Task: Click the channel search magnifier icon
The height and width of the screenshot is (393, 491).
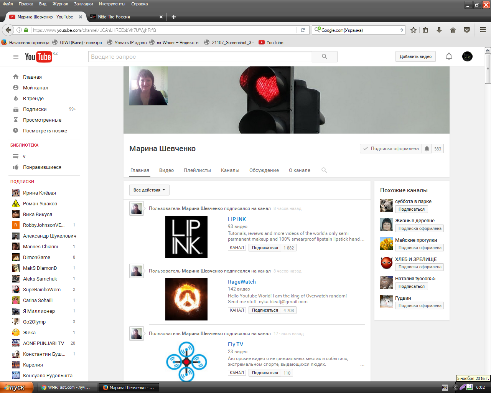Action: tap(324, 170)
